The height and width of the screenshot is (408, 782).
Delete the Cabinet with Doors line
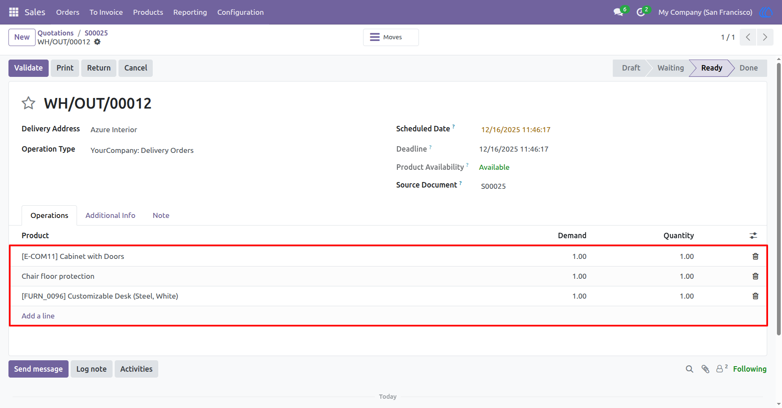[x=755, y=256]
